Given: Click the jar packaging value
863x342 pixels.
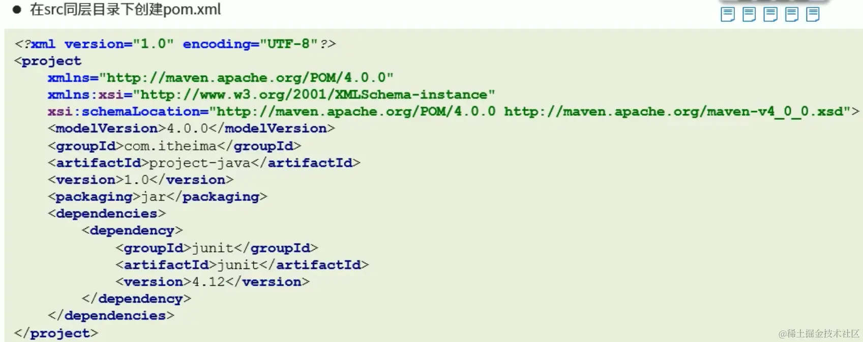Looking at the screenshot, I should 153,197.
